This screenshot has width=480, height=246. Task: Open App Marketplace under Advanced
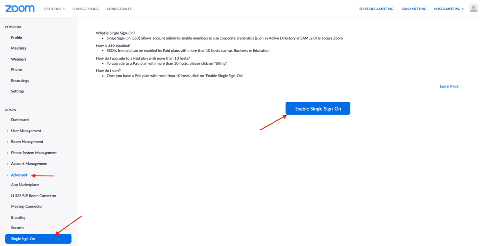(x=25, y=185)
